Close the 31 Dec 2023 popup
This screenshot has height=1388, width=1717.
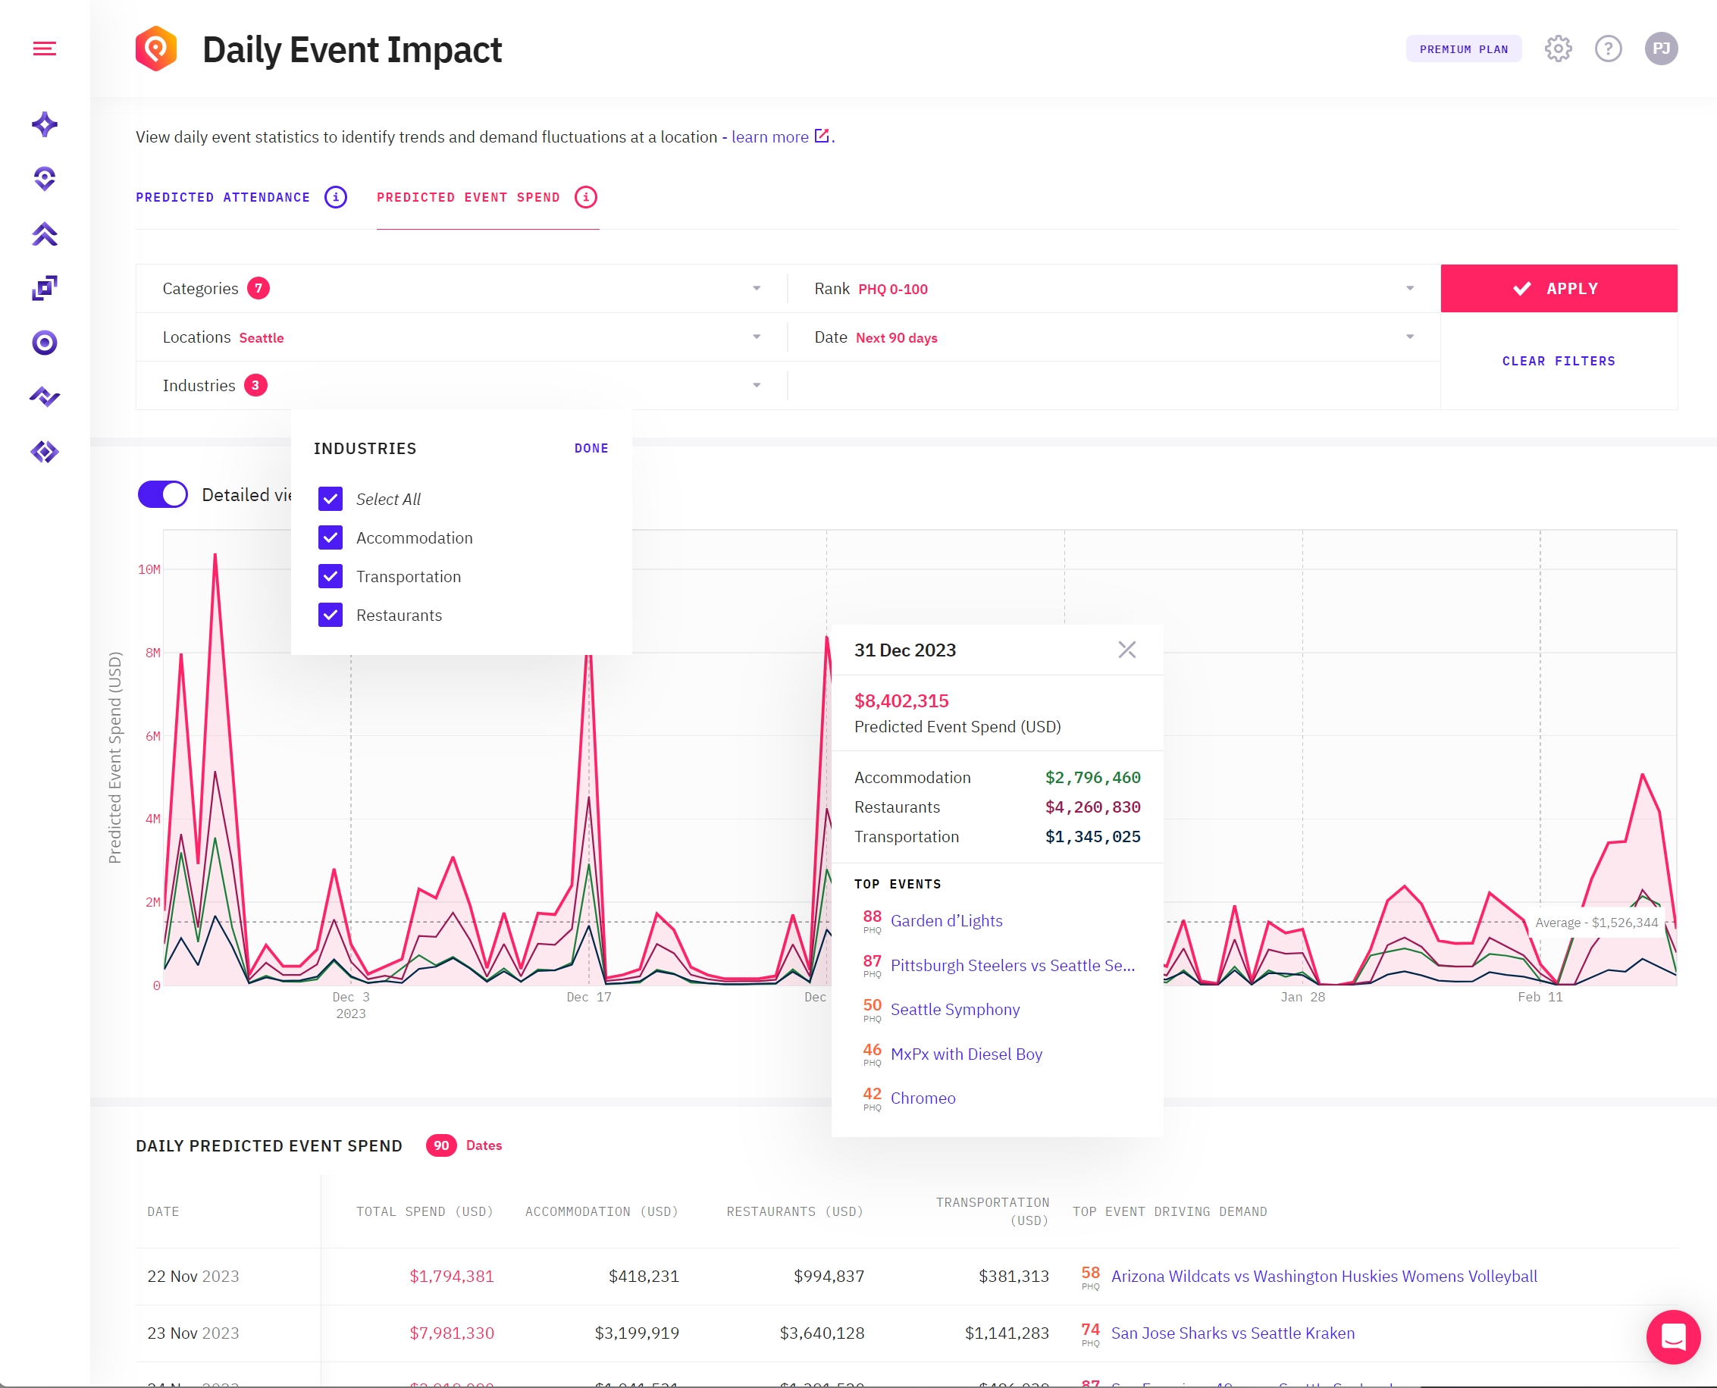coord(1126,650)
